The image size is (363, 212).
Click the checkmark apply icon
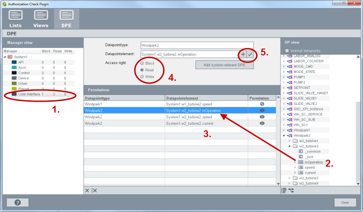[250, 54]
